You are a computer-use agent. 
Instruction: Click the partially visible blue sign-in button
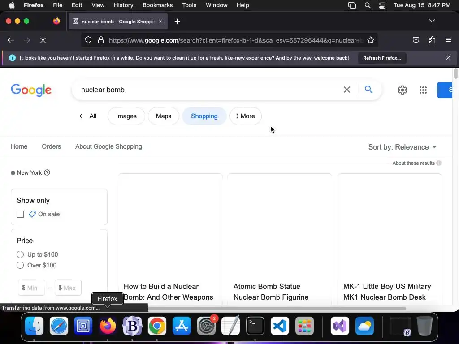[445, 90]
